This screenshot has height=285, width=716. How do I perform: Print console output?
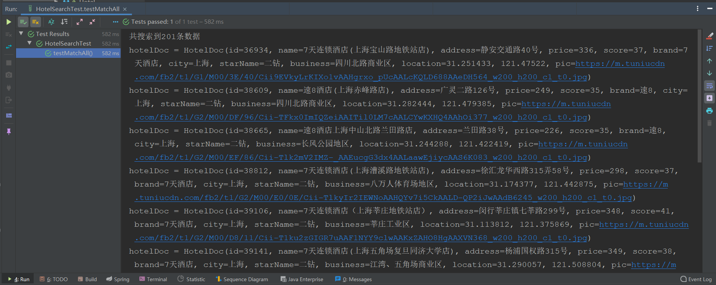click(x=709, y=111)
